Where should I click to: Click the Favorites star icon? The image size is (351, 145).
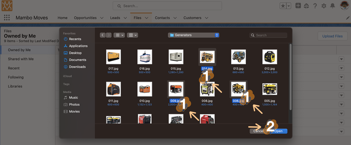(283, 6)
